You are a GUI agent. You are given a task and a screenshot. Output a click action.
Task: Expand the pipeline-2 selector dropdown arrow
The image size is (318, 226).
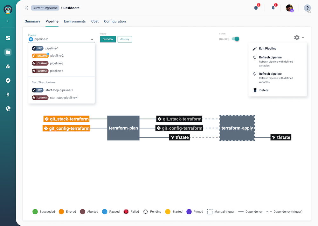(92, 40)
